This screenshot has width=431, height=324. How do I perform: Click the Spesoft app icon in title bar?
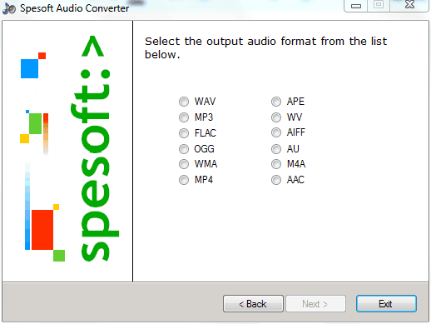pyautogui.click(x=9, y=8)
